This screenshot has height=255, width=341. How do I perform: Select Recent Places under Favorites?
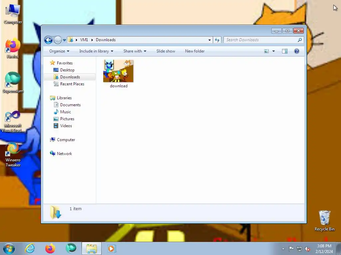[72, 84]
